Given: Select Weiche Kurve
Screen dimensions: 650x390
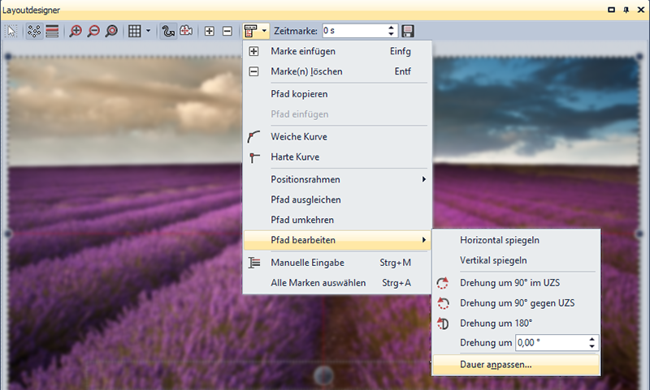Looking at the screenshot, I should (x=337, y=136).
